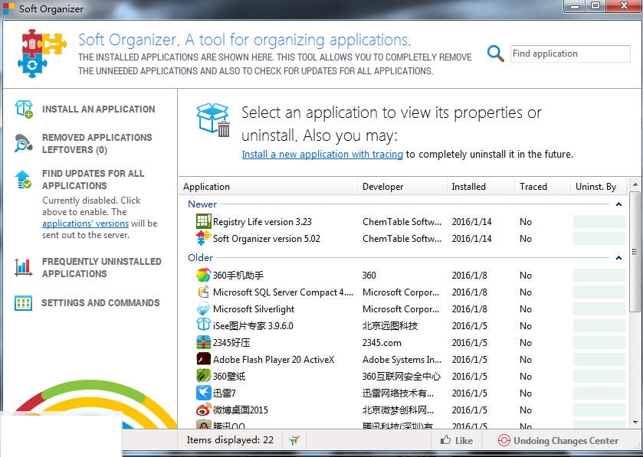Screen dimensions: 643x457
Task: Collapse the Newer group
Action: tap(618, 204)
